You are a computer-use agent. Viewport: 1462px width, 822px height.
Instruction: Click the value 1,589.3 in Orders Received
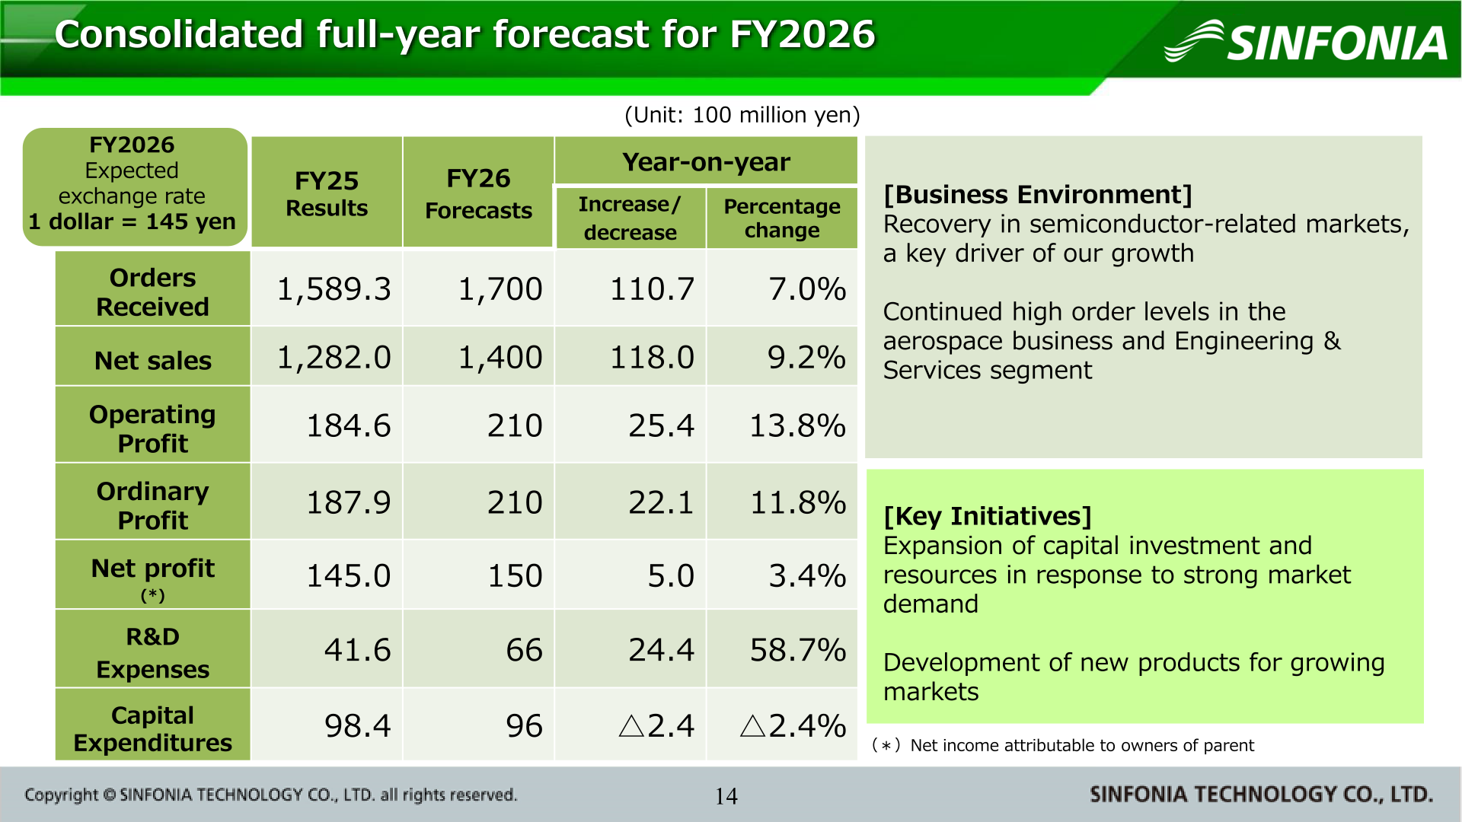tap(334, 290)
